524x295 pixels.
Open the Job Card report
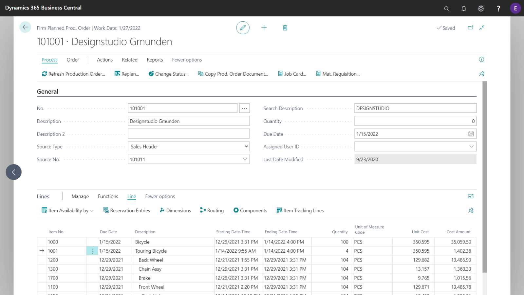coord(292,74)
